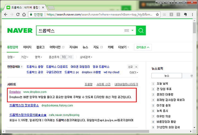Switch to the 뉴스 search tab
198x135 pixels.
[85, 47]
